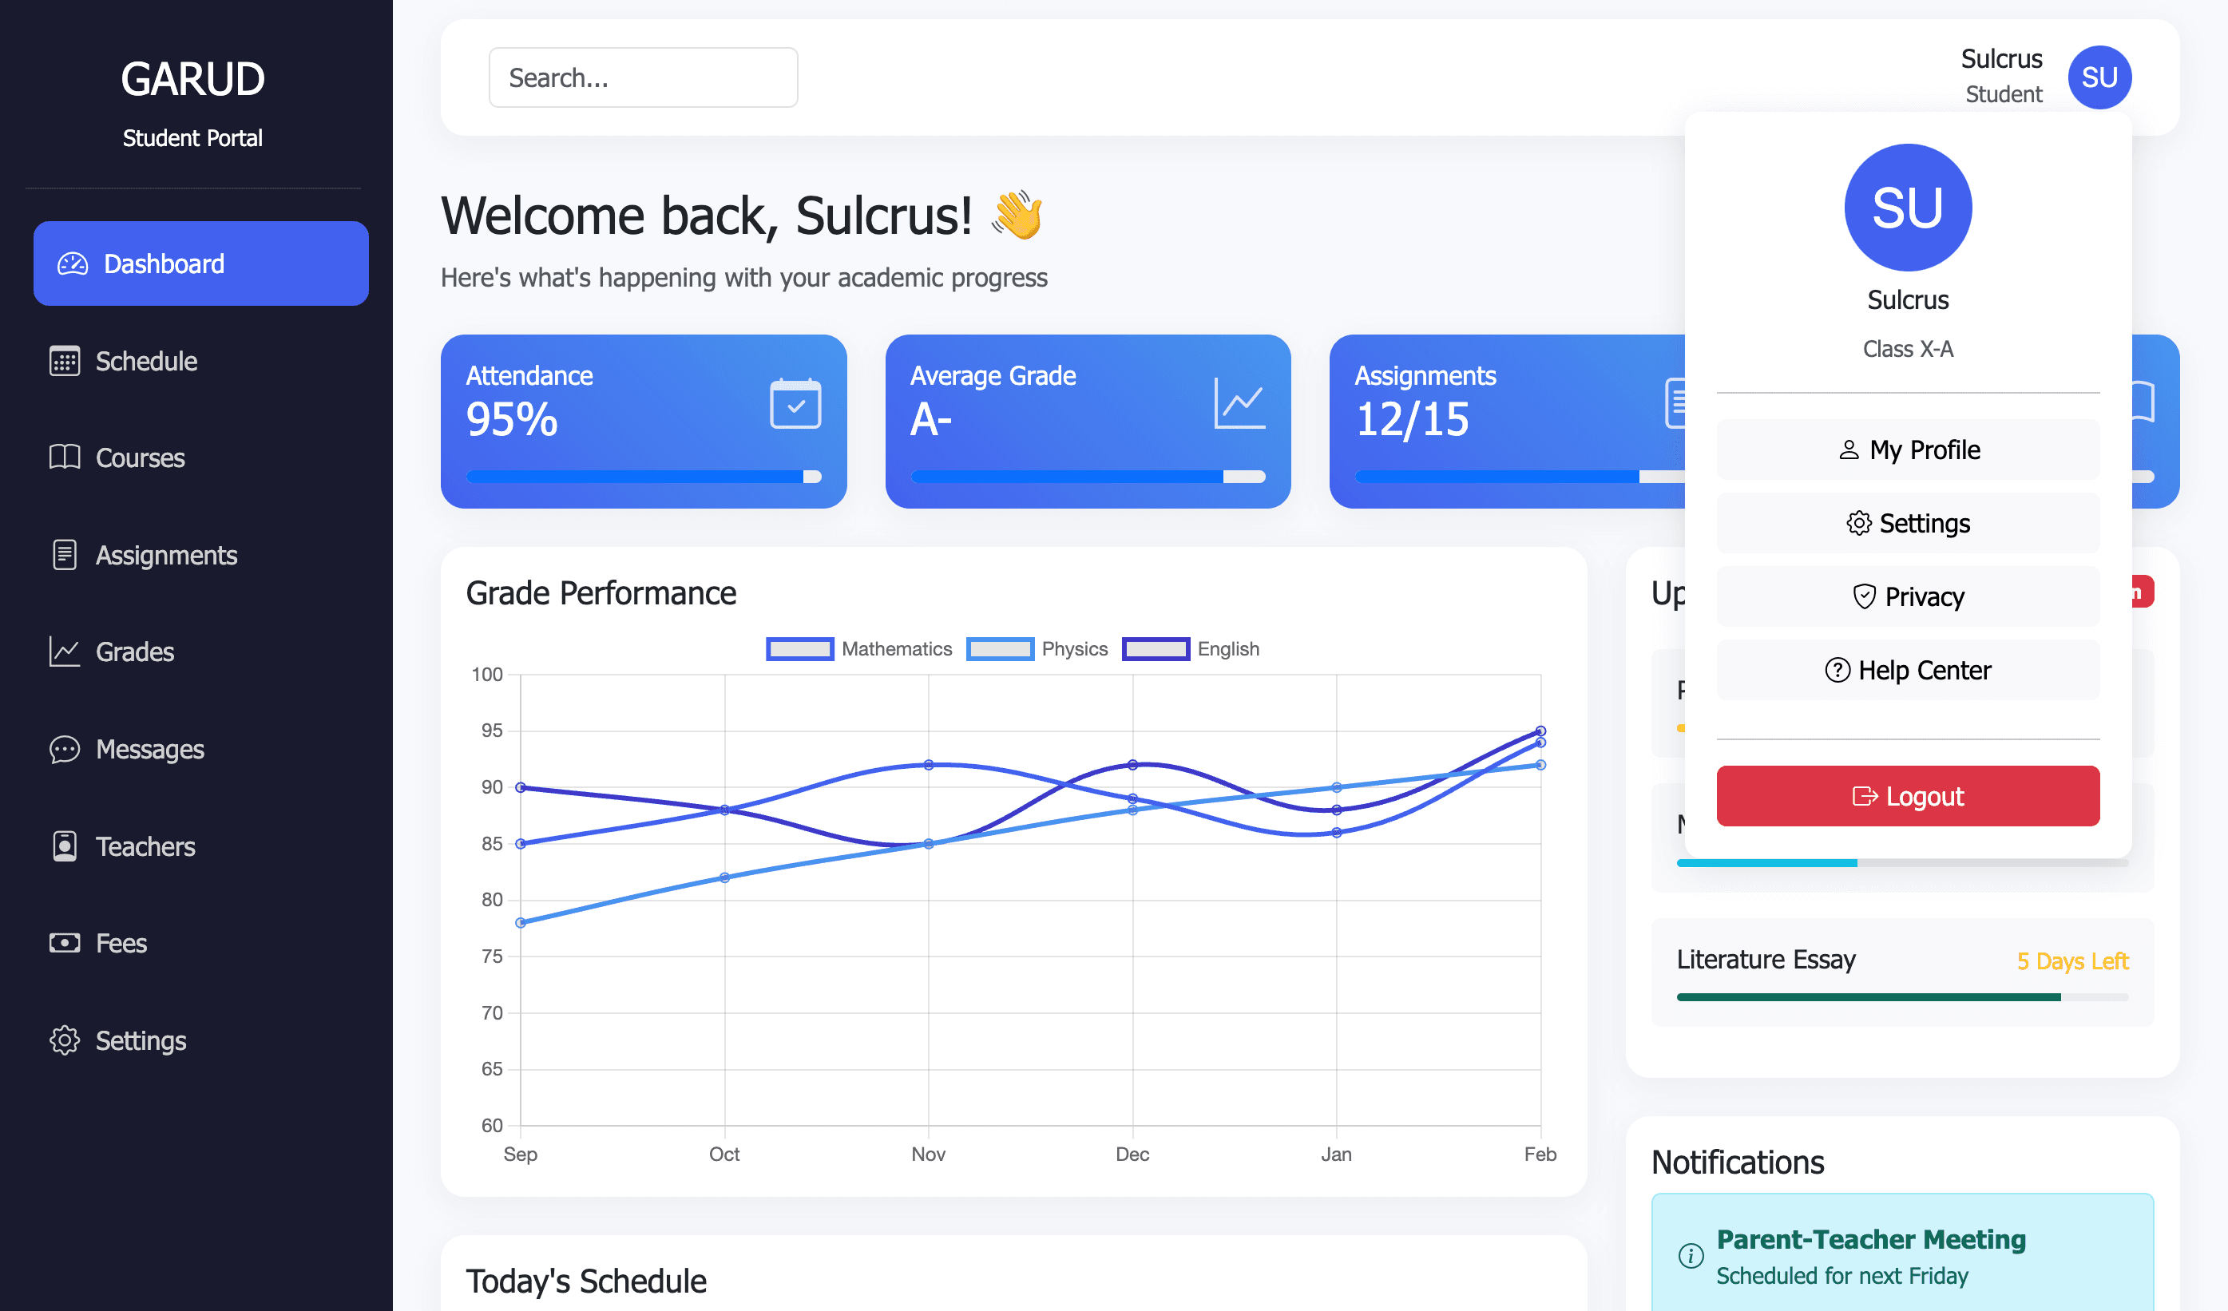Click the Schedule calendar icon in sidebar
Screen dimensions: 2228x1311
[65, 361]
